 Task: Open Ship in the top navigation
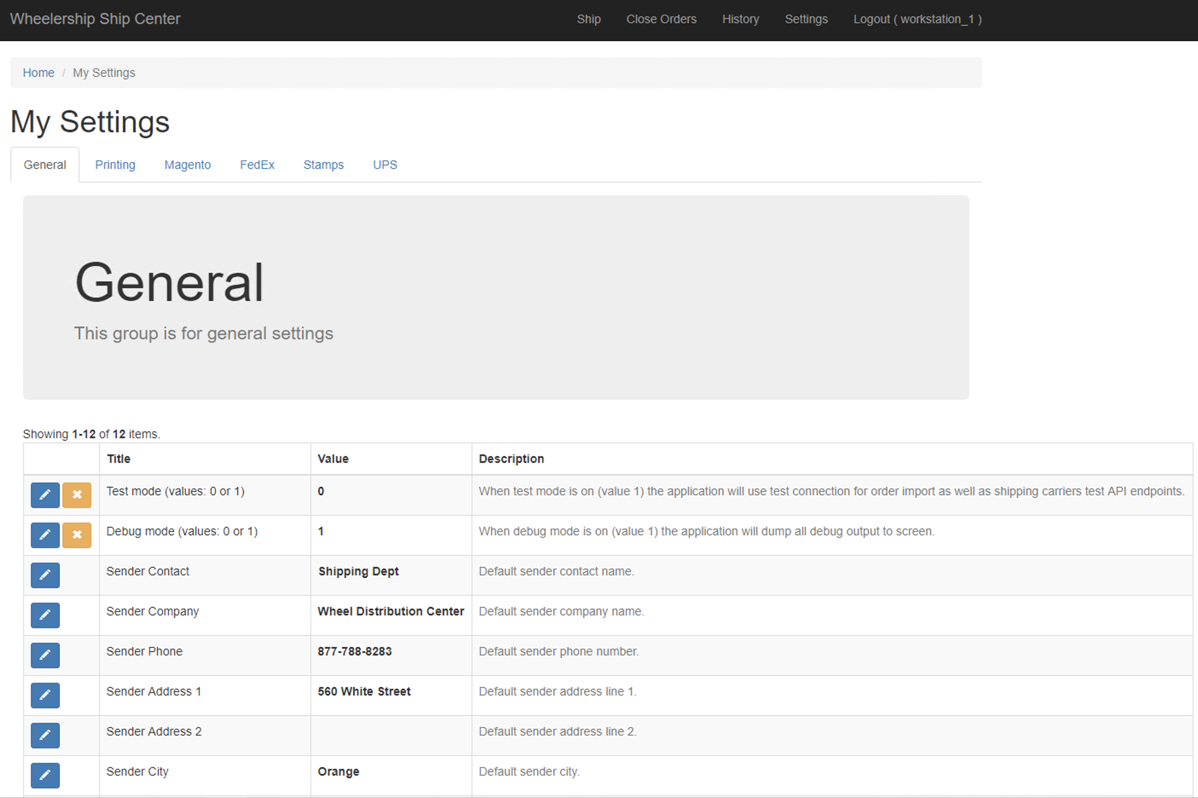point(588,19)
